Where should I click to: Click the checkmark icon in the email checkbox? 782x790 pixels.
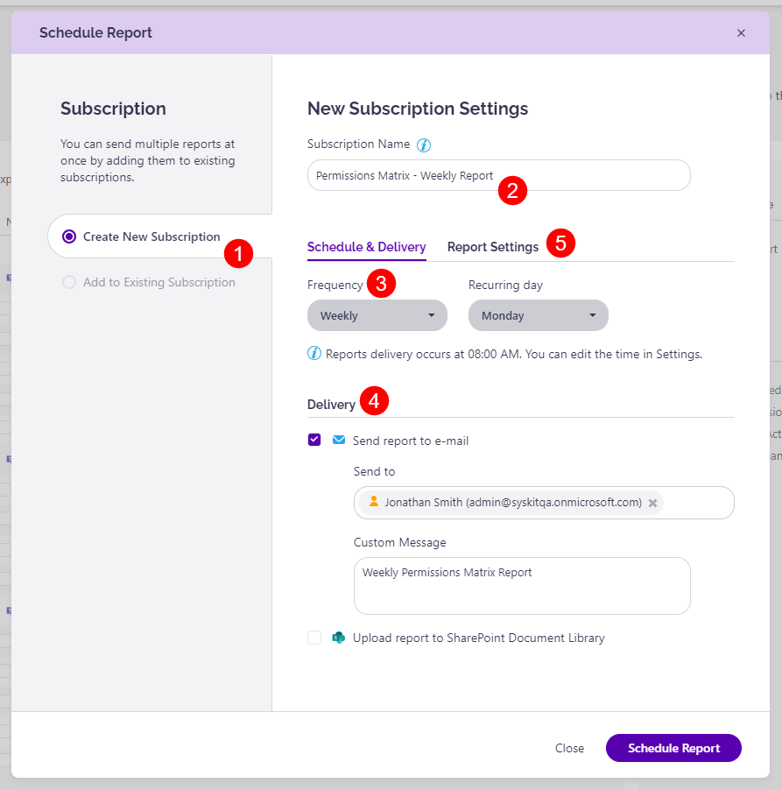314,440
